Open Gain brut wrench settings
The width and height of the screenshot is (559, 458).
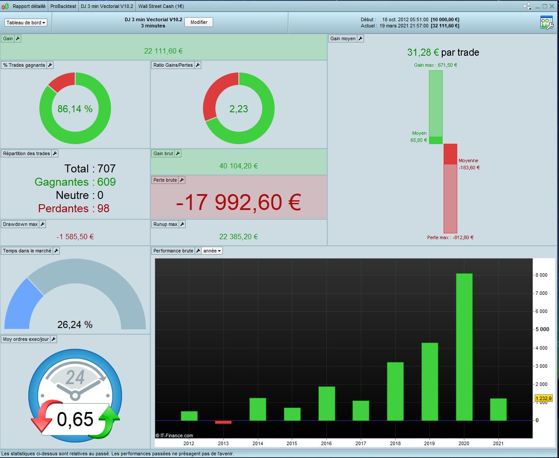click(x=178, y=153)
